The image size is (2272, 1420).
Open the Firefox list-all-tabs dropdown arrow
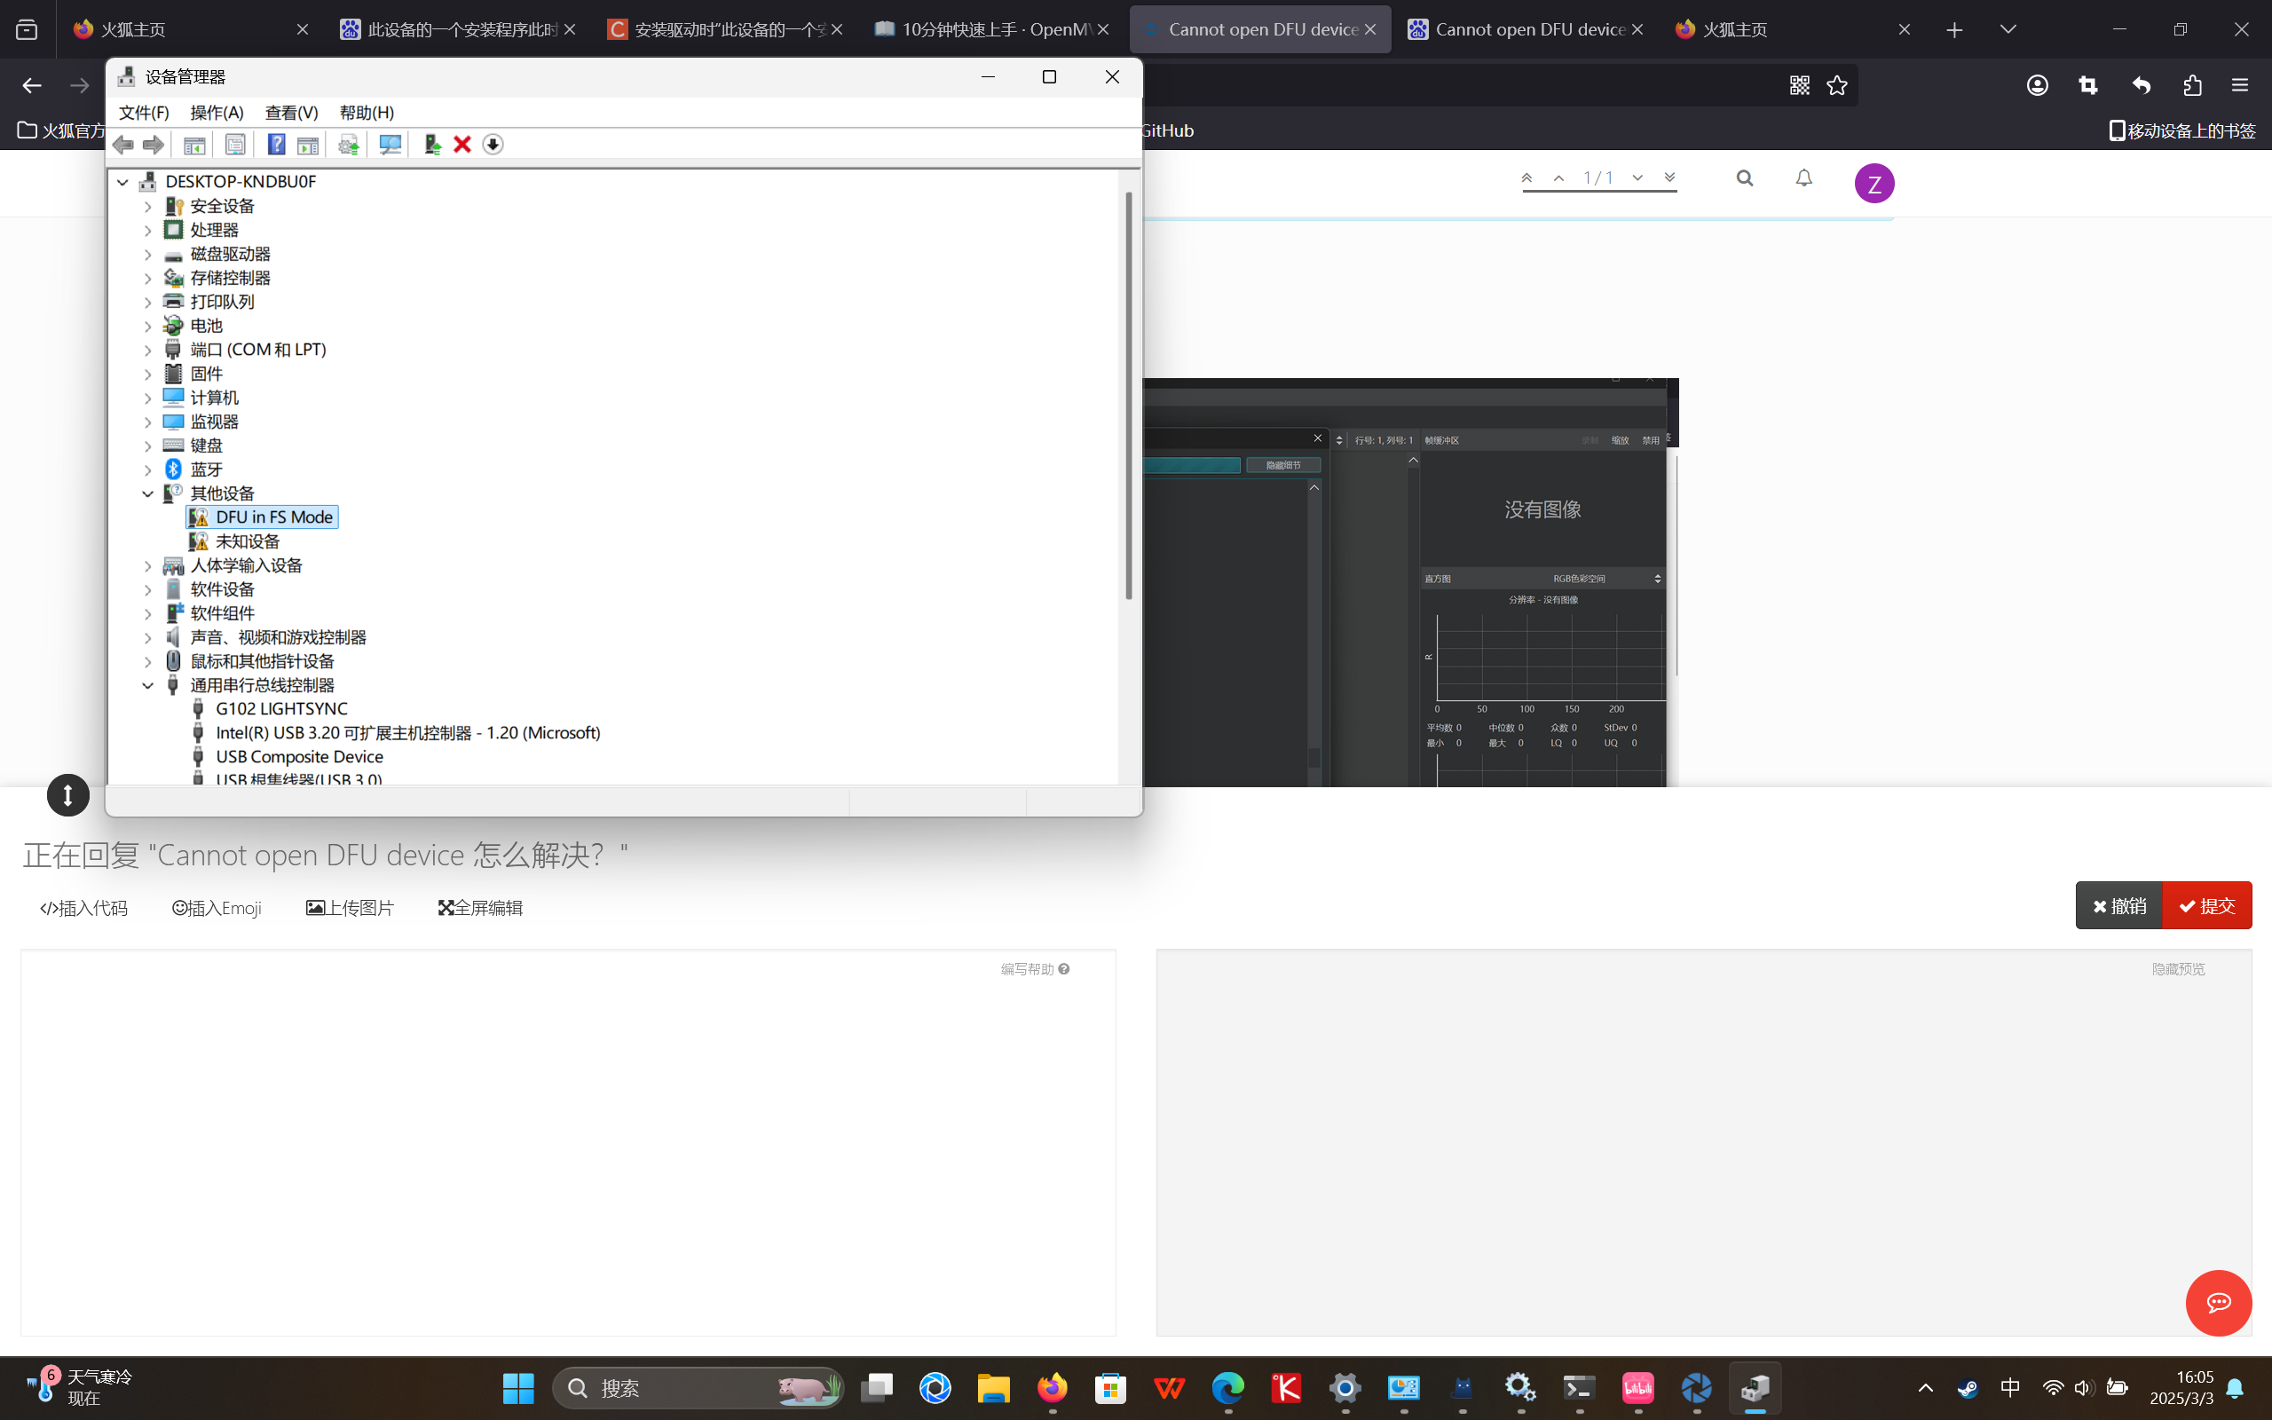(x=2008, y=29)
